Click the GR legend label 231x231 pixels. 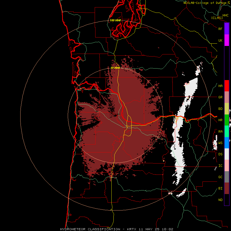220,97
